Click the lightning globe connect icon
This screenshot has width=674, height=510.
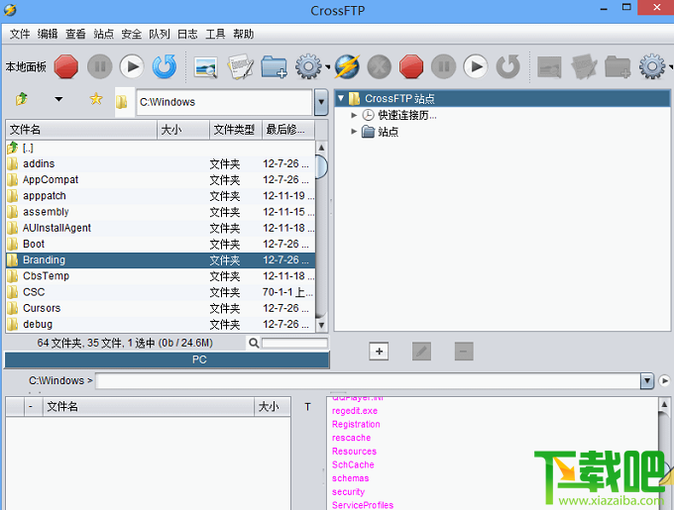click(x=347, y=66)
